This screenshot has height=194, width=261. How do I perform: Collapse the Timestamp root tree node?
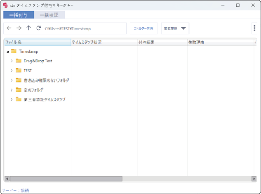click(8, 52)
